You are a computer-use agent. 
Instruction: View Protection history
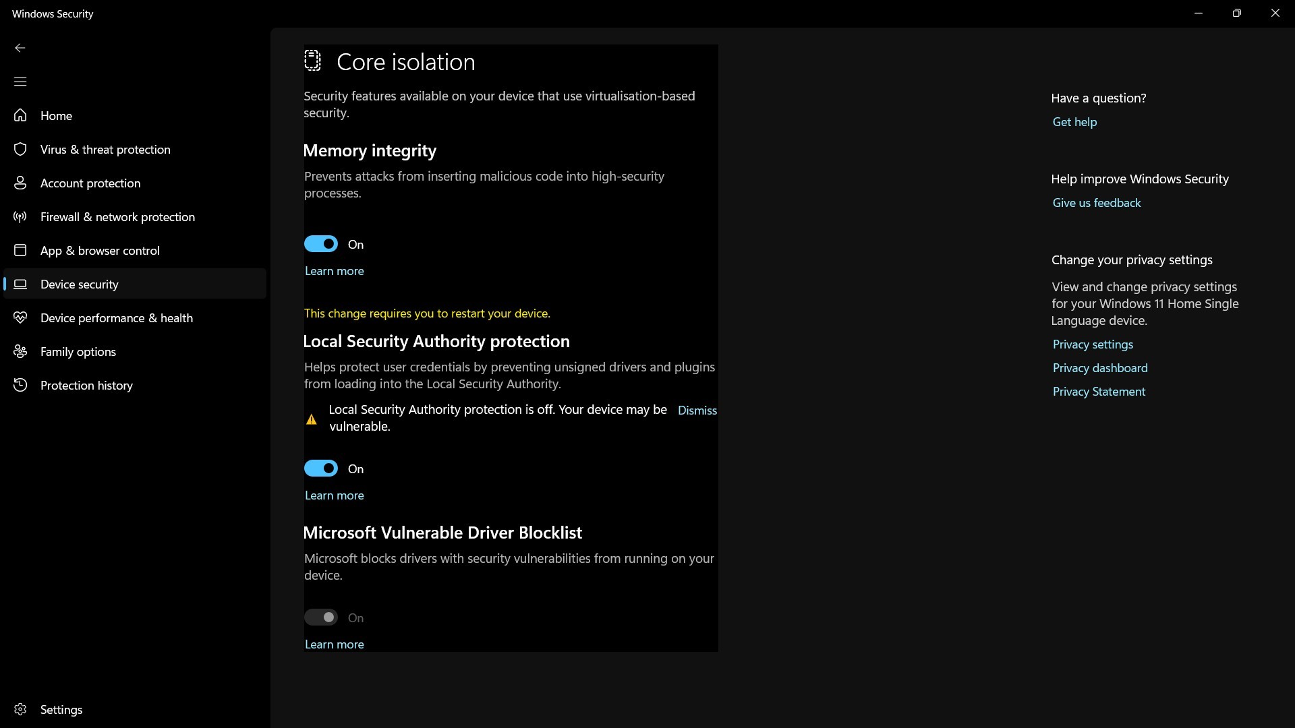(135, 385)
